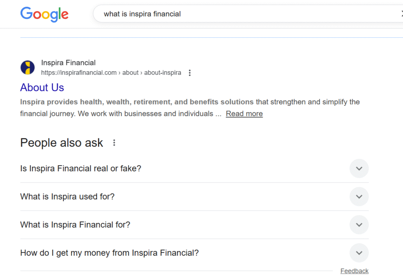Click the People also ask heading
Viewport: 403px width, 276px height.
click(61, 143)
